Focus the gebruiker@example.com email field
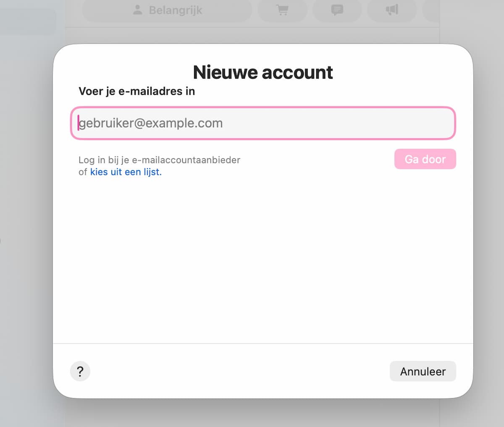Screen dimensions: 504x427 (x=263, y=123)
